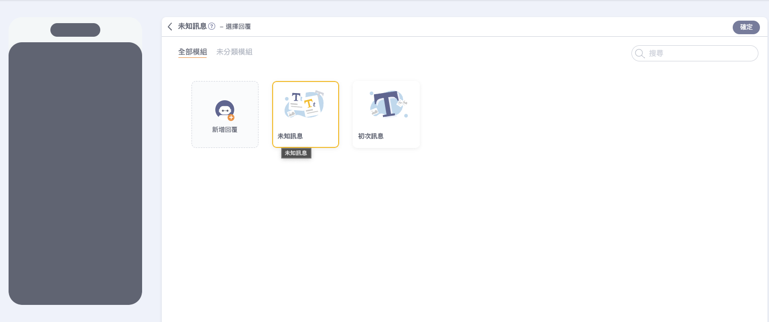Viewport: 769px width, 322px height.
Task: Choose the 初次訊息 card label
Action: coord(371,136)
